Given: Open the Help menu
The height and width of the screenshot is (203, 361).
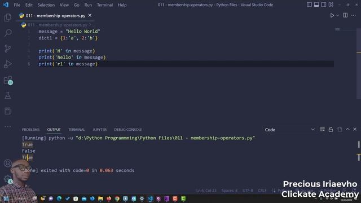Looking at the screenshot, I should (122, 5).
